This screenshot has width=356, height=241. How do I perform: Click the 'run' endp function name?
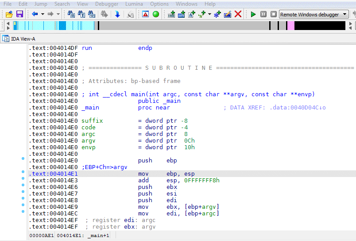[87, 48]
